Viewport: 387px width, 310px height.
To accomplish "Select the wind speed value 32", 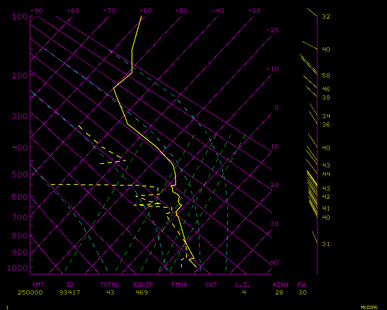I will pos(326,17).
